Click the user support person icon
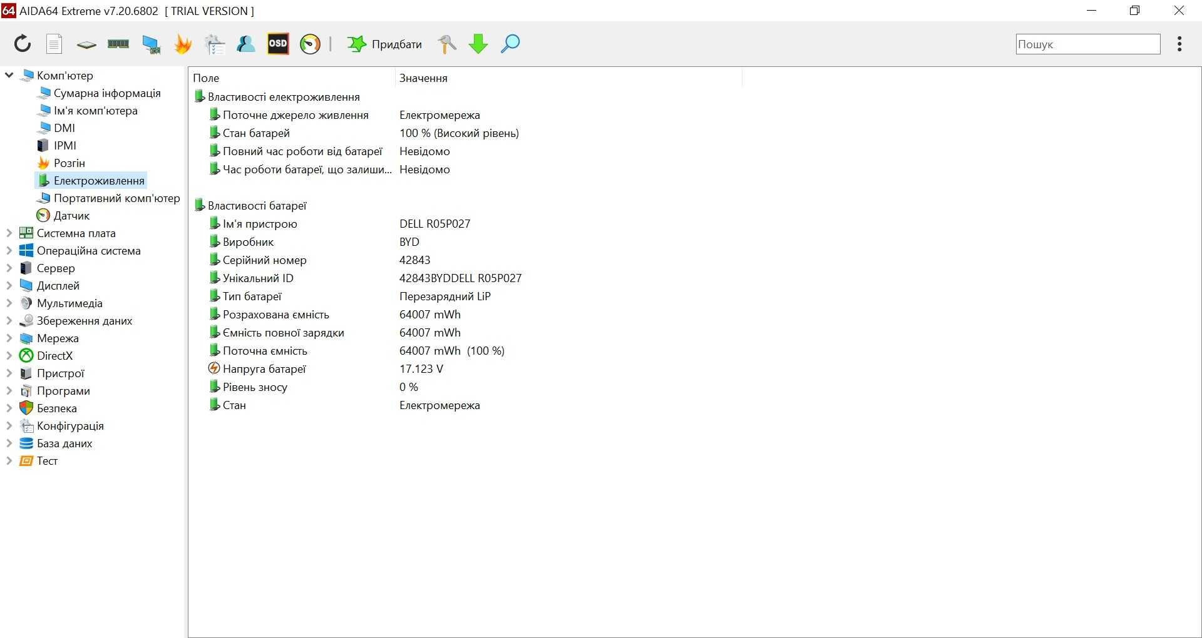1202x638 pixels. click(x=245, y=44)
